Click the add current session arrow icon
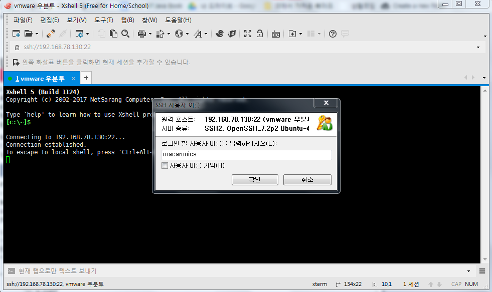The image size is (492, 292). [16, 62]
